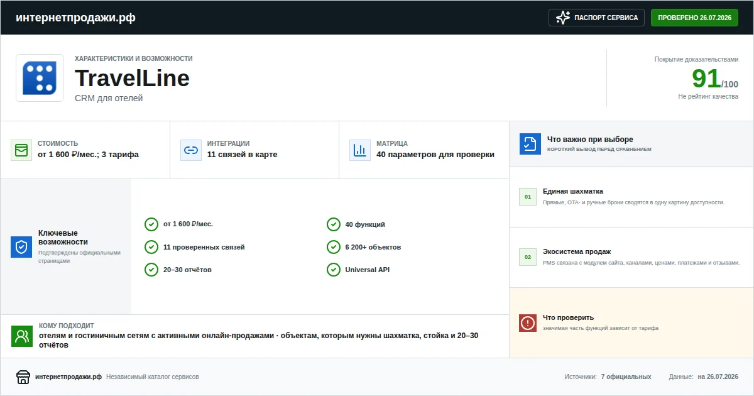Click 'CRM для отелей' subtitle

click(109, 98)
